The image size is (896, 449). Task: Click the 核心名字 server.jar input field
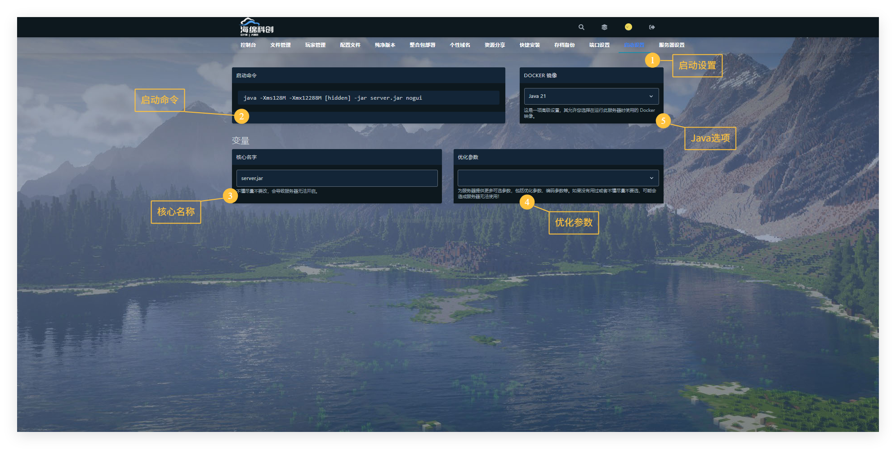coord(336,178)
